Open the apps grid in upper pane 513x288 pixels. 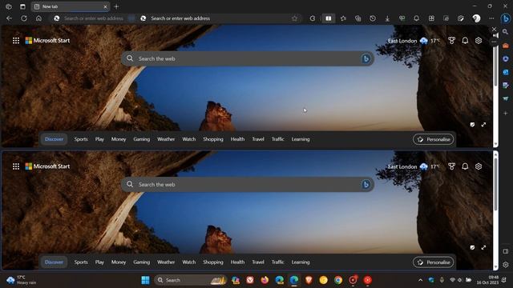[x=16, y=41]
